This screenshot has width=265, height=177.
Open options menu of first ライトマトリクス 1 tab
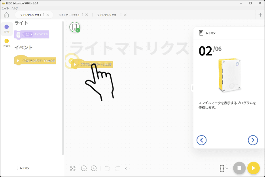[44, 15]
